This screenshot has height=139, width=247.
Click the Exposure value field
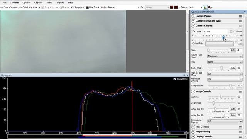pos(215,31)
